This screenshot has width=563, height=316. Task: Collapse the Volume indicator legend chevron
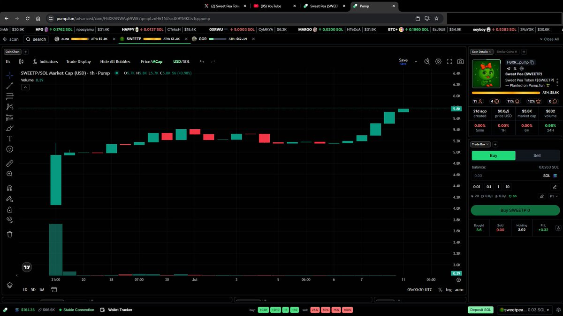pyautogui.click(x=25, y=87)
